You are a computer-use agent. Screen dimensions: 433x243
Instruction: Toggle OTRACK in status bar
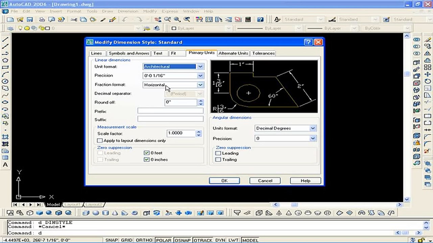203,240
